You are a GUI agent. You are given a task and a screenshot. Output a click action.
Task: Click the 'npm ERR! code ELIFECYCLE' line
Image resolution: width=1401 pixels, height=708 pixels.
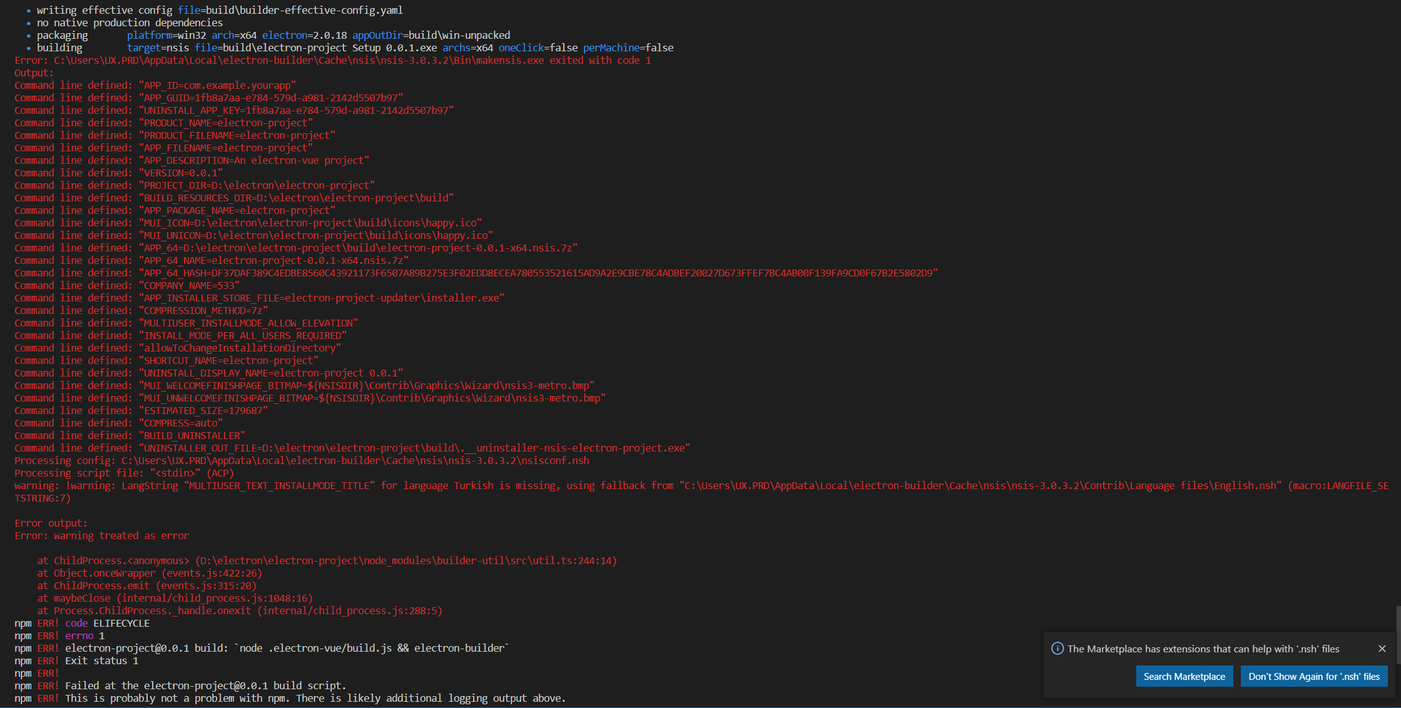point(81,623)
